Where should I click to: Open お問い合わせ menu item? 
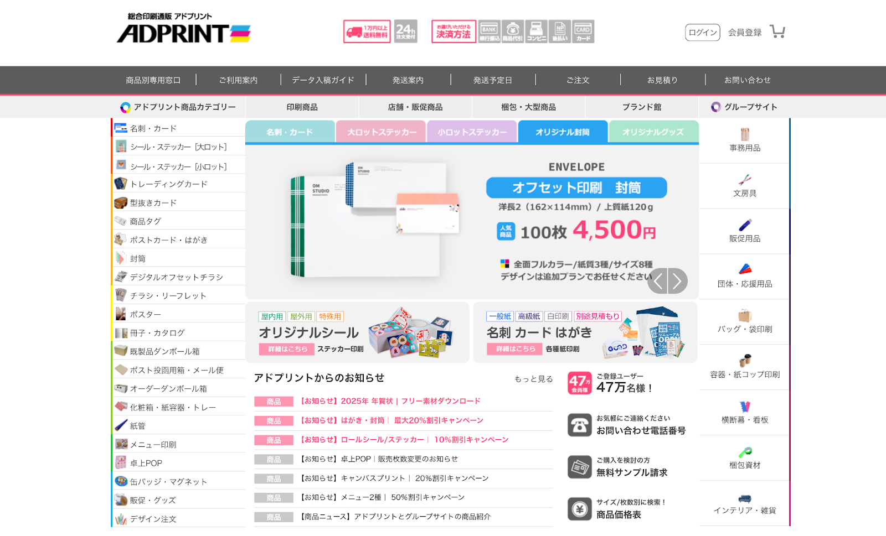(748, 80)
